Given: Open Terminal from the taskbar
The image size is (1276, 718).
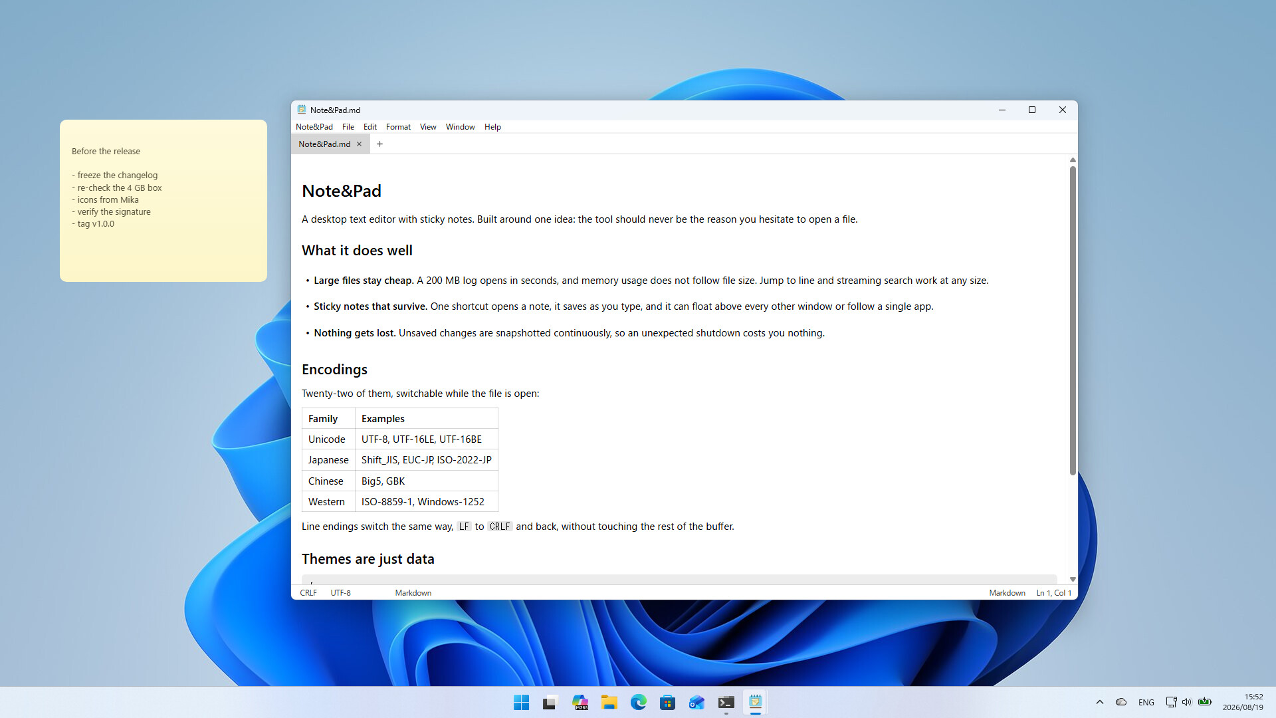Looking at the screenshot, I should [726, 702].
